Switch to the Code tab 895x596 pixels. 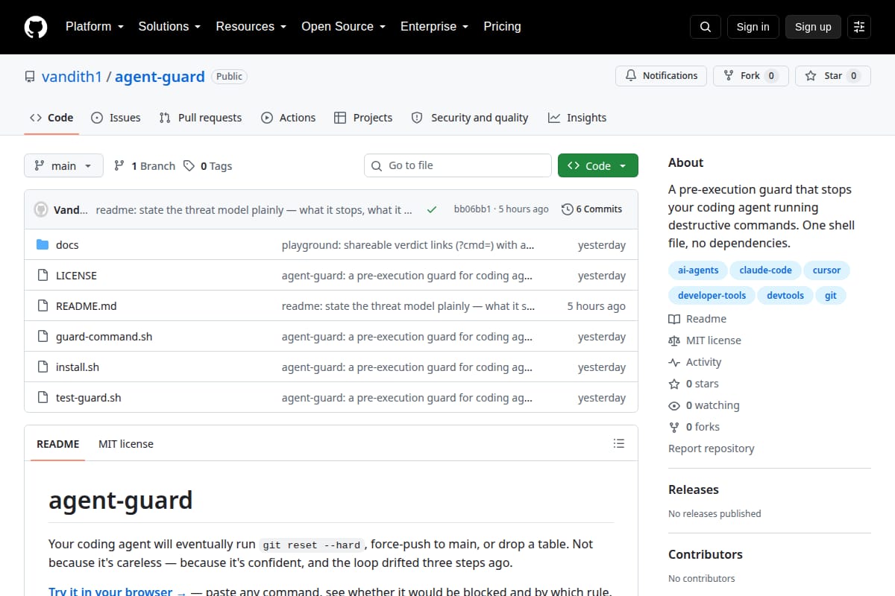click(x=51, y=118)
